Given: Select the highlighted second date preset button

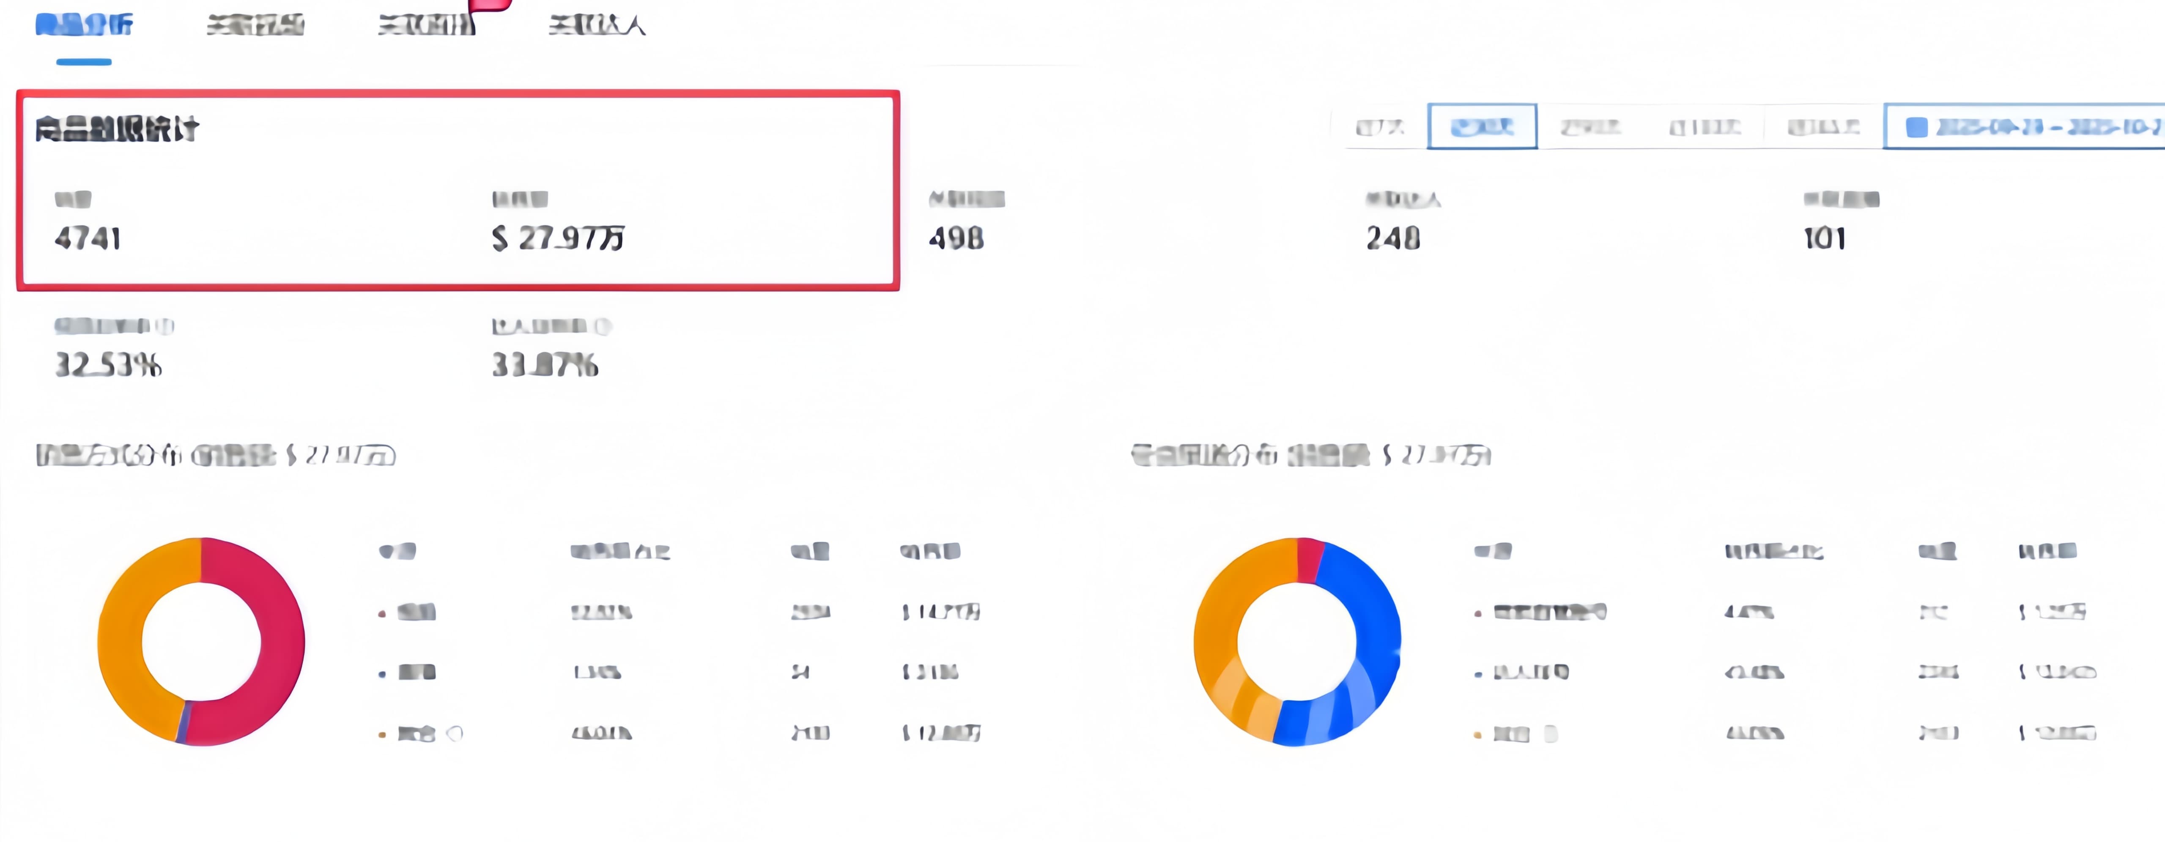Looking at the screenshot, I should [1482, 127].
